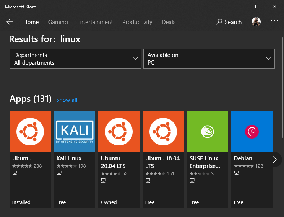Click the Free label under Ubuntu 18.04 LTS

tap(150, 202)
